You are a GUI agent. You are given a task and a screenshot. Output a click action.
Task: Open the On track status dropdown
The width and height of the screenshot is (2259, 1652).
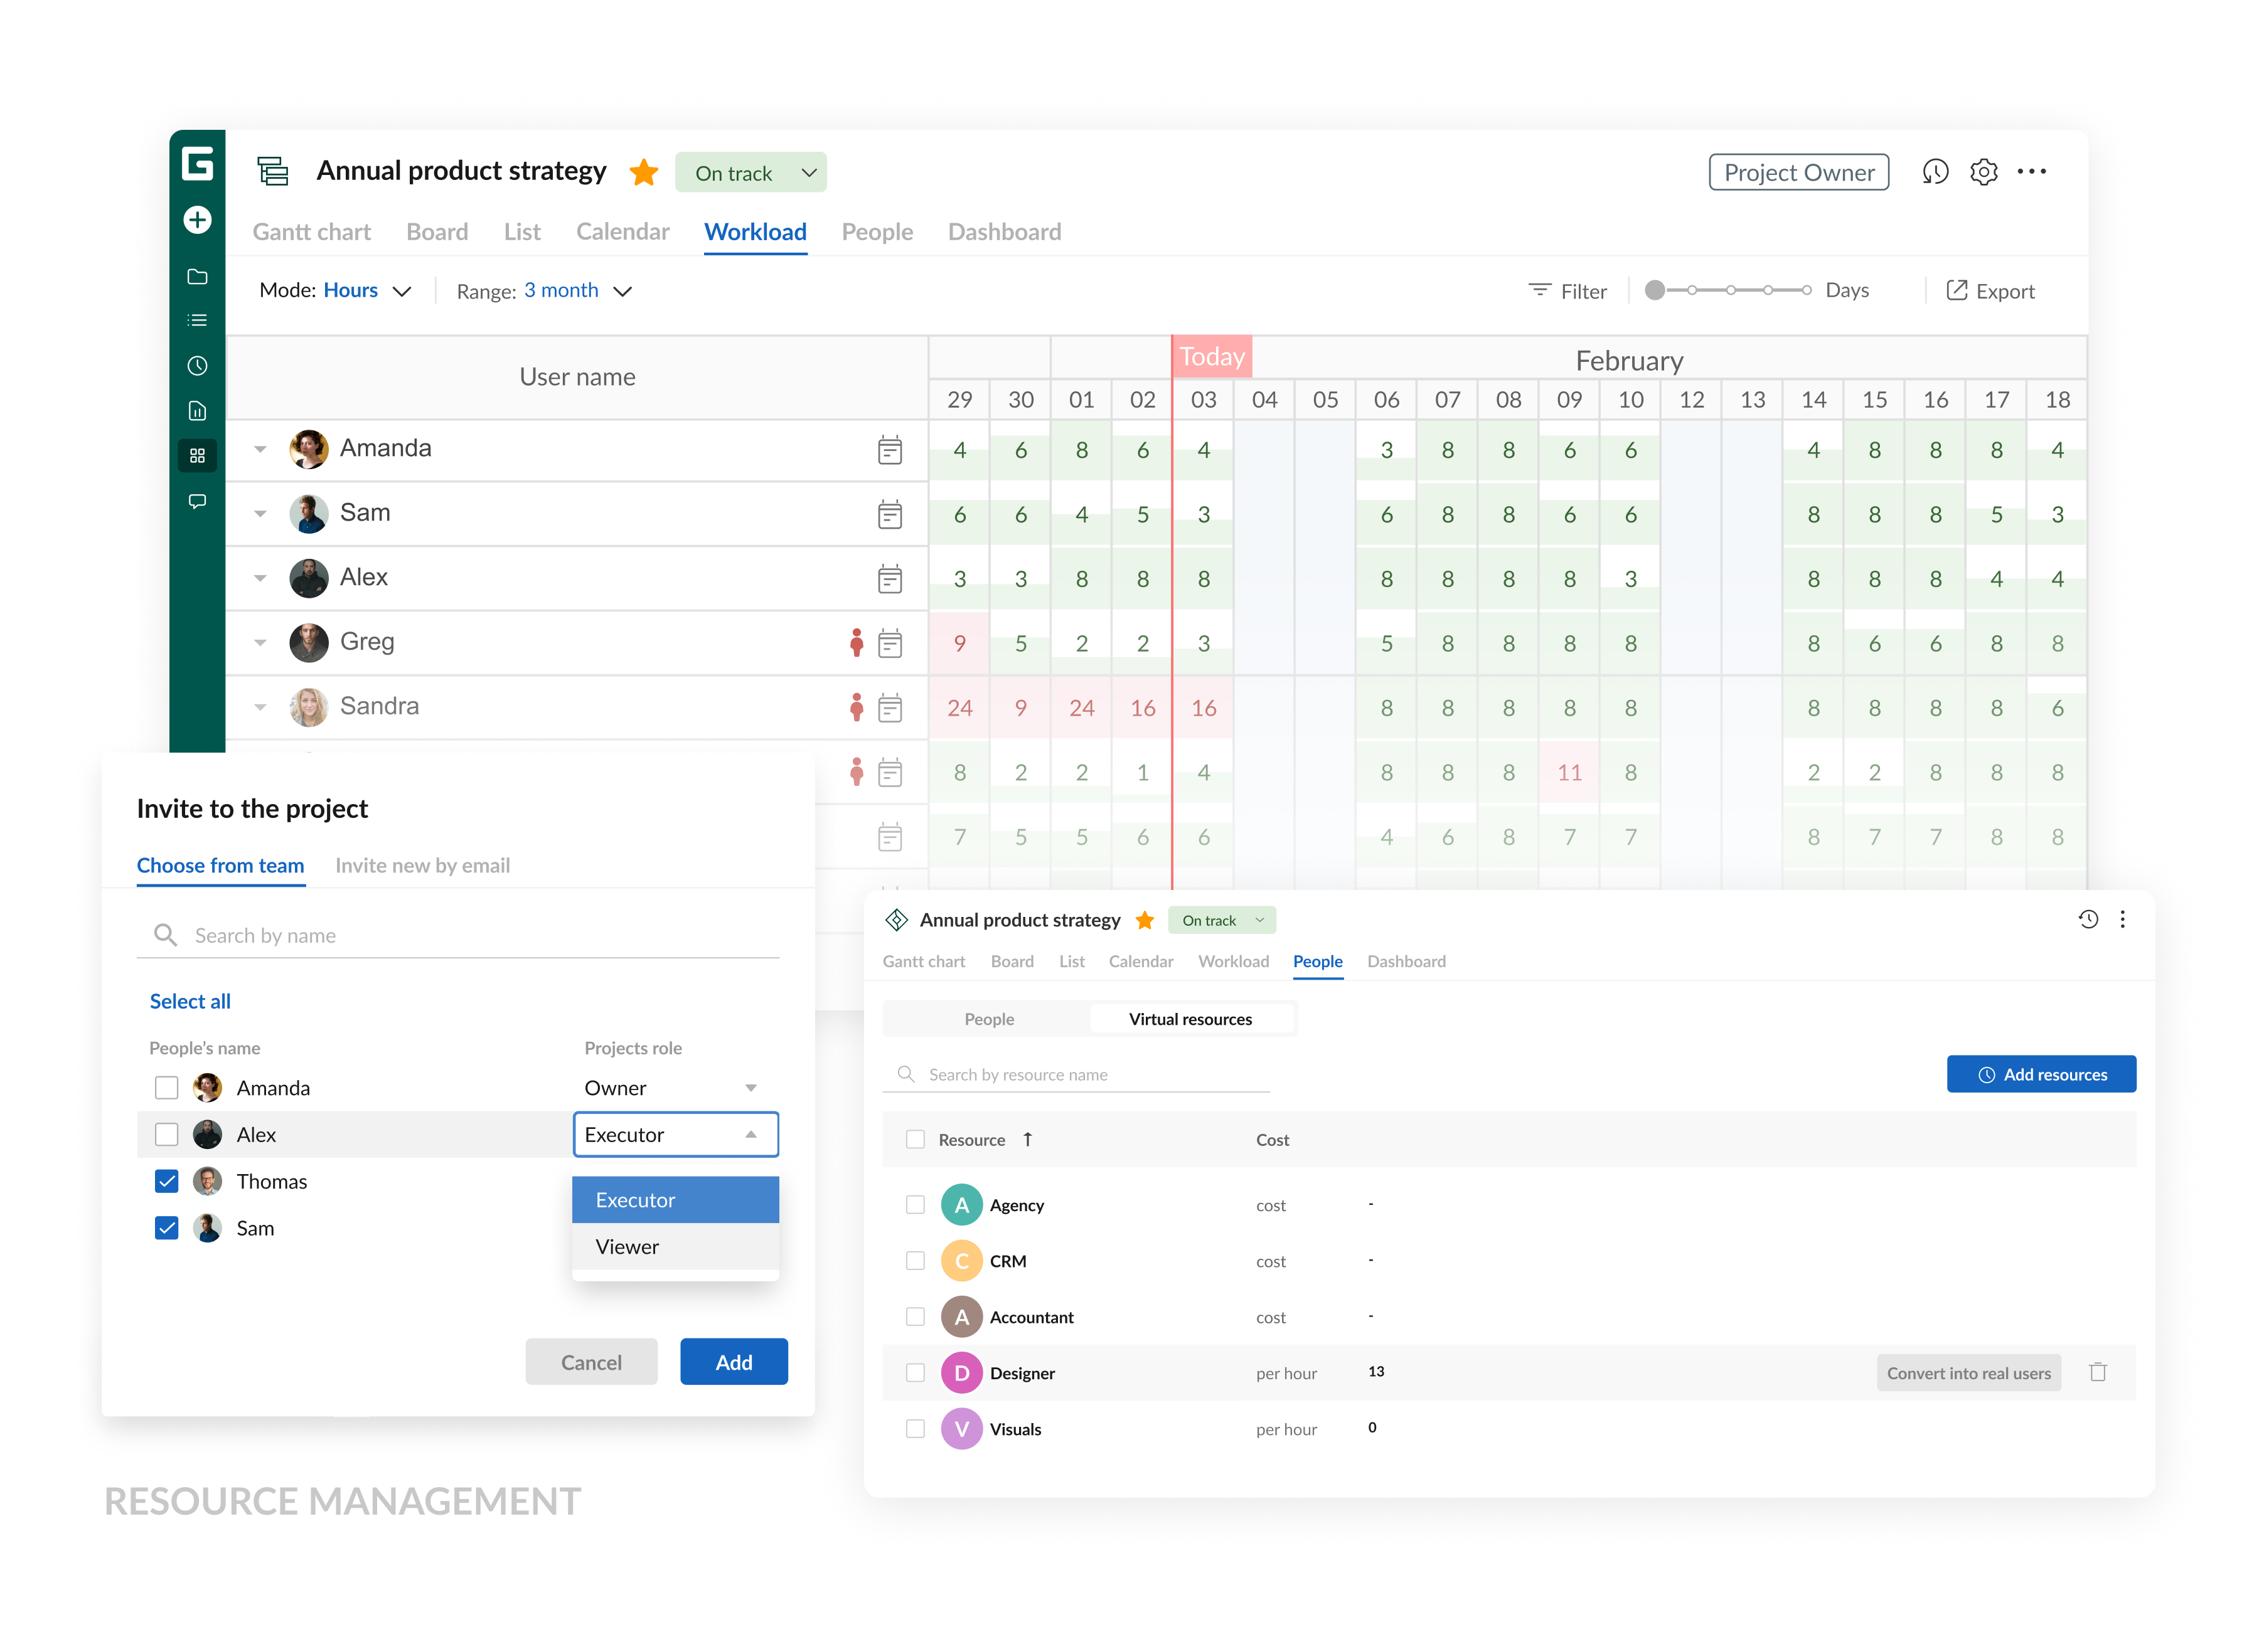click(751, 172)
